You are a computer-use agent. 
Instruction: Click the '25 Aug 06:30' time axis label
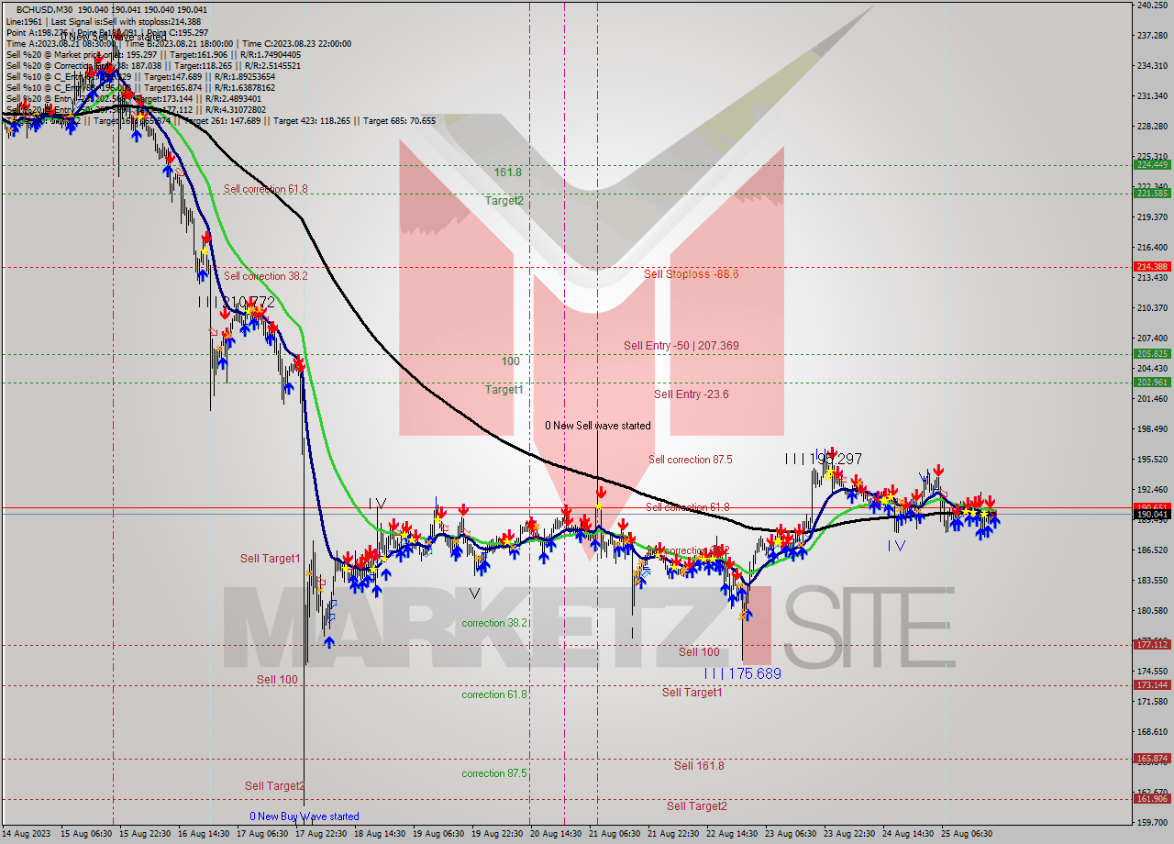pos(966,834)
